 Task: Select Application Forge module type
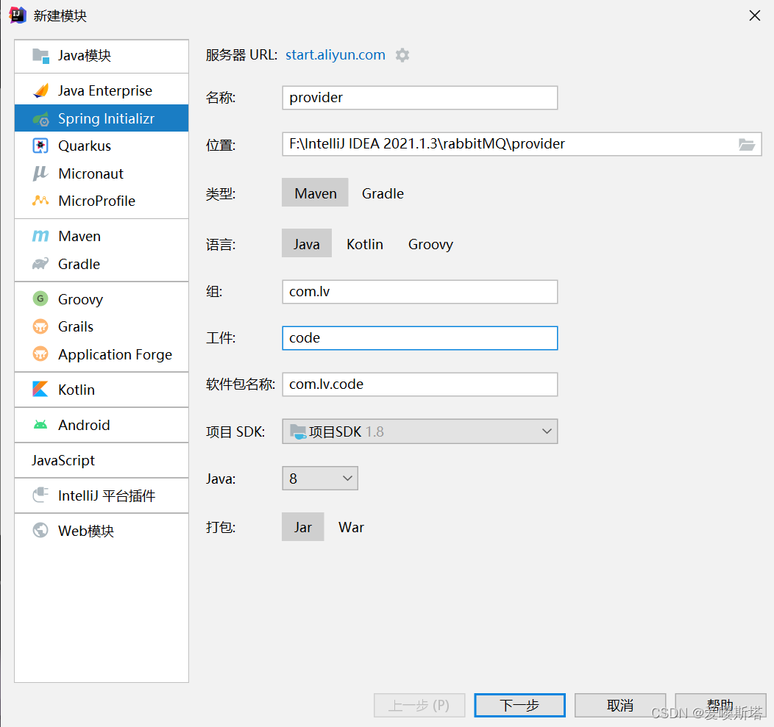(102, 354)
